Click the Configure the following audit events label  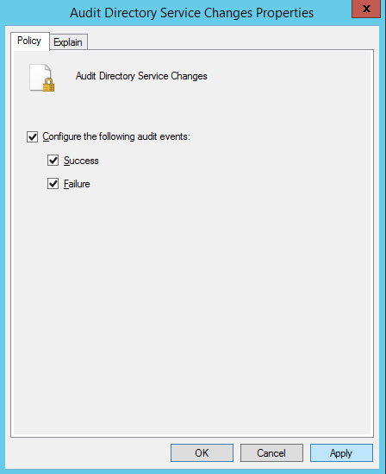coord(116,136)
